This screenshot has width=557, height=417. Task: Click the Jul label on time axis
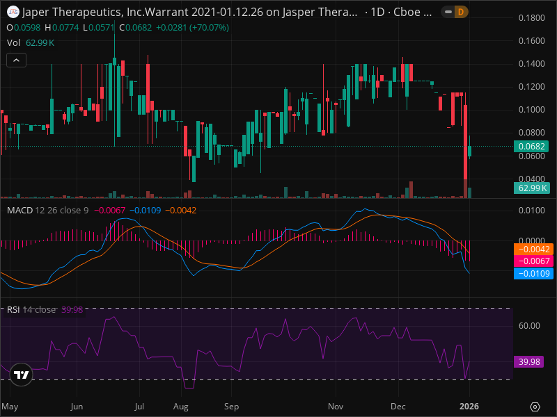pos(139,407)
